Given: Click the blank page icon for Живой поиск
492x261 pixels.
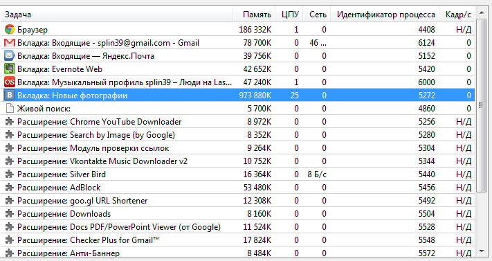Looking at the screenshot, I should [10, 109].
